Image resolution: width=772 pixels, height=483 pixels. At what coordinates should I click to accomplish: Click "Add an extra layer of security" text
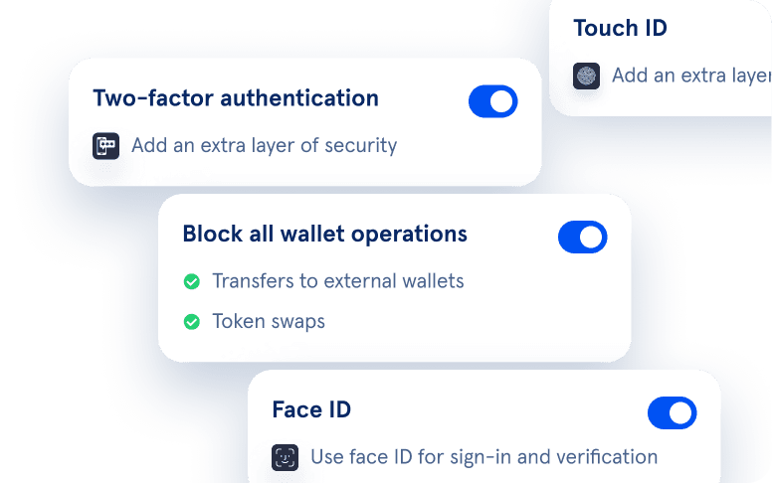265,145
